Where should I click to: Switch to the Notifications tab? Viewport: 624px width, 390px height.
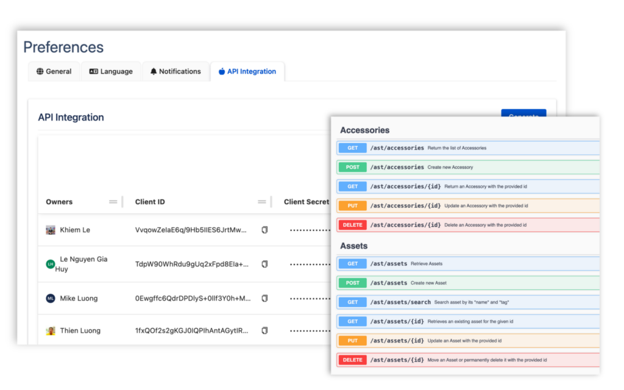tap(175, 71)
